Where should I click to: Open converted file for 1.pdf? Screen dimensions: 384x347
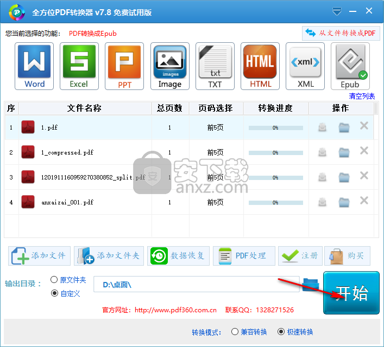pyautogui.click(x=322, y=127)
